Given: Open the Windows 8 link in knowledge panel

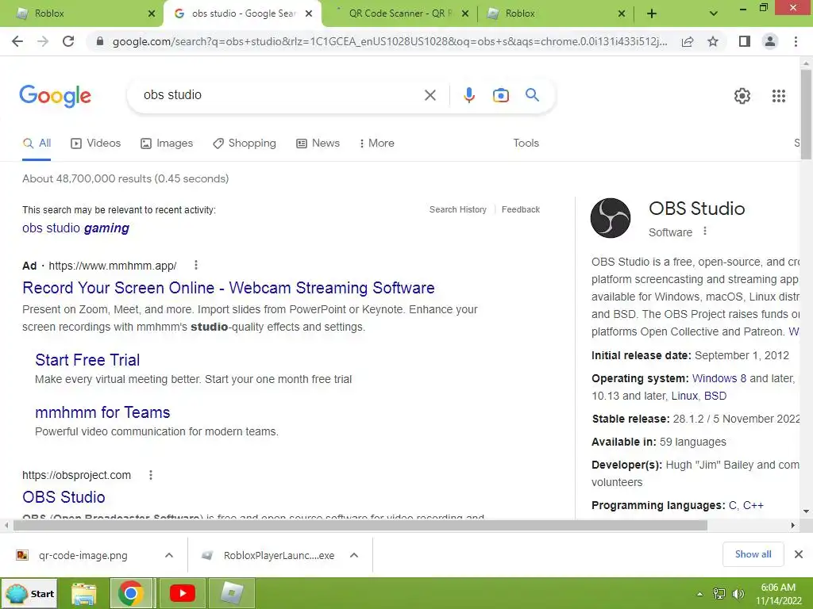Looking at the screenshot, I should coord(719,378).
